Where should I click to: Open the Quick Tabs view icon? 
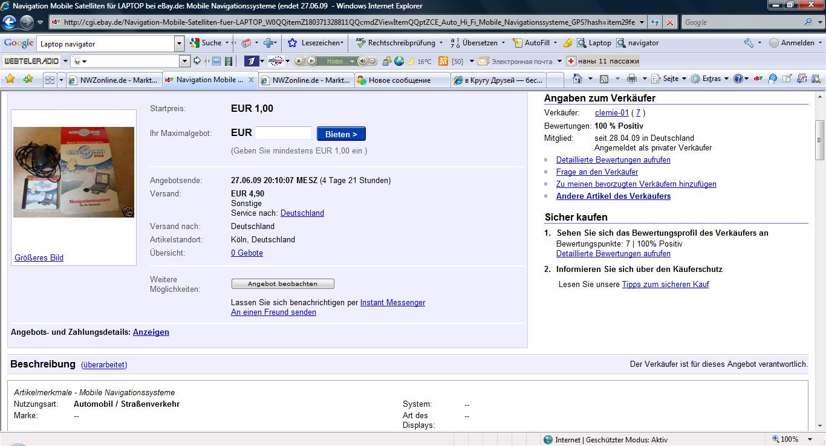click(x=50, y=80)
